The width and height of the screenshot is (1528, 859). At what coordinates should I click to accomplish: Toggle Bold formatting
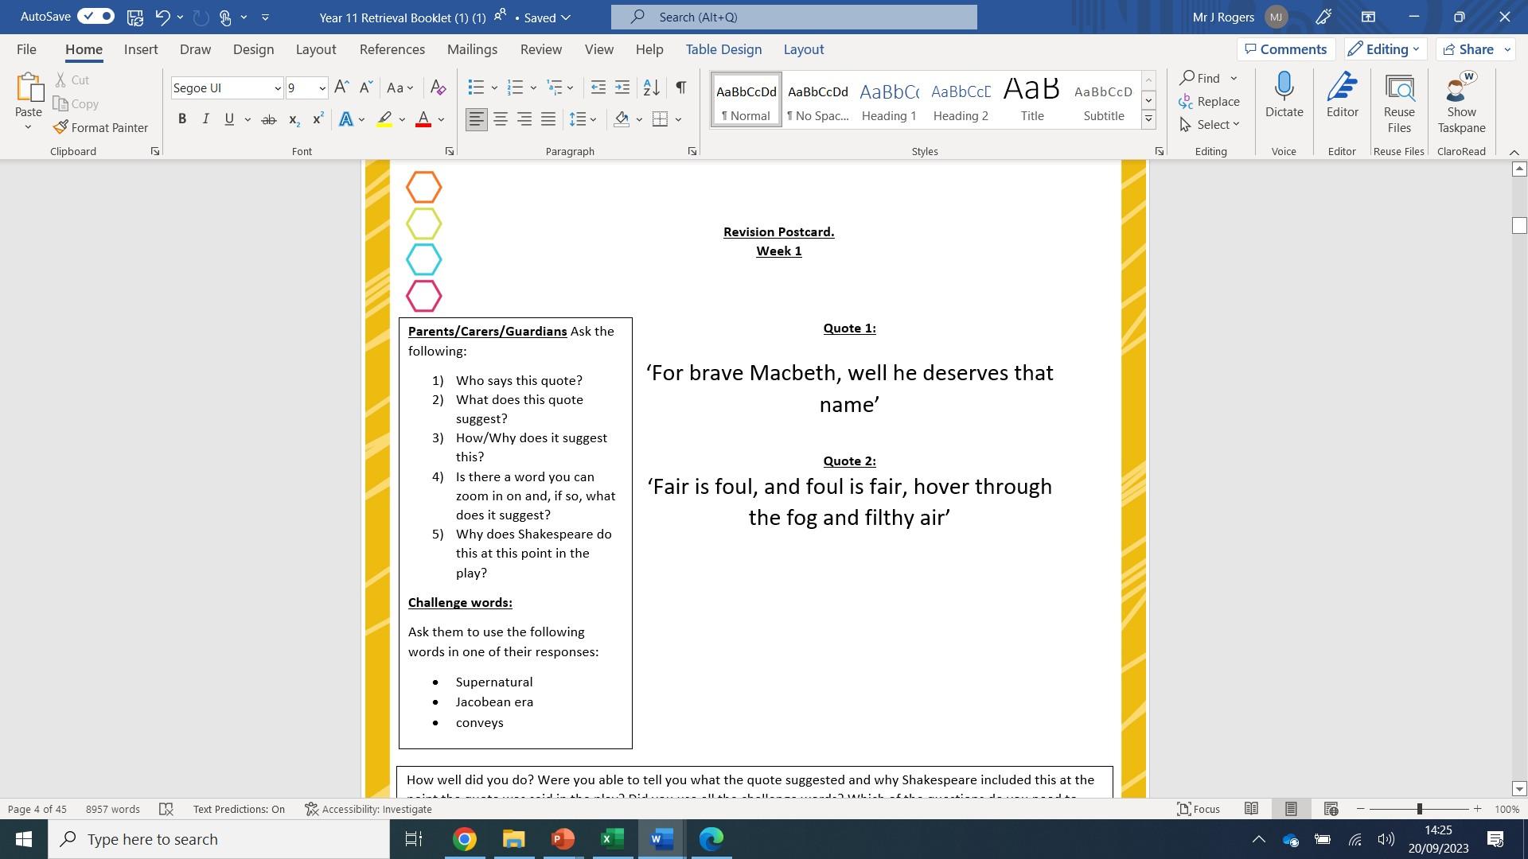pyautogui.click(x=182, y=119)
